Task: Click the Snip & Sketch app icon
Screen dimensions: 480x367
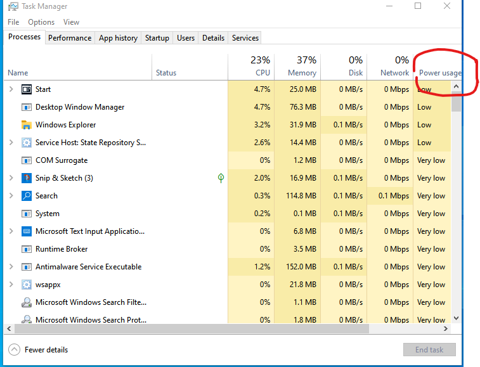Action: pyautogui.click(x=27, y=178)
